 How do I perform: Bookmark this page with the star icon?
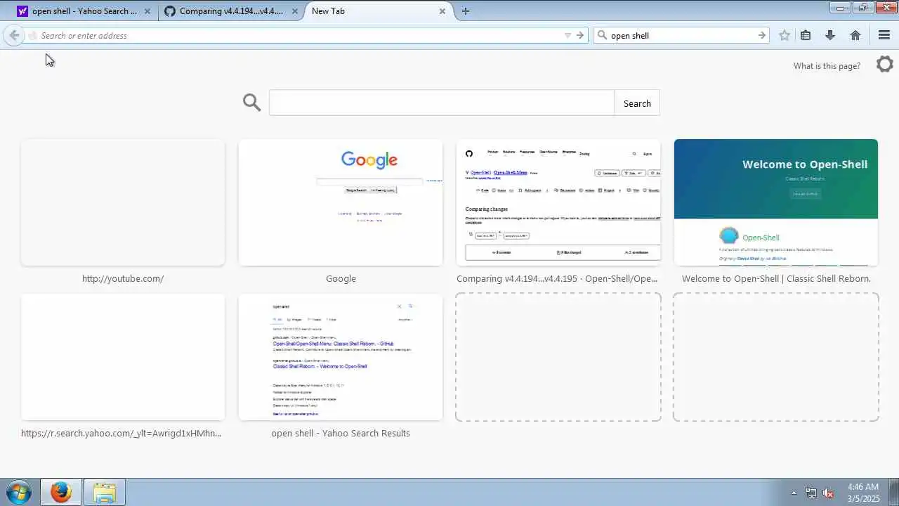[x=785, y=35]
